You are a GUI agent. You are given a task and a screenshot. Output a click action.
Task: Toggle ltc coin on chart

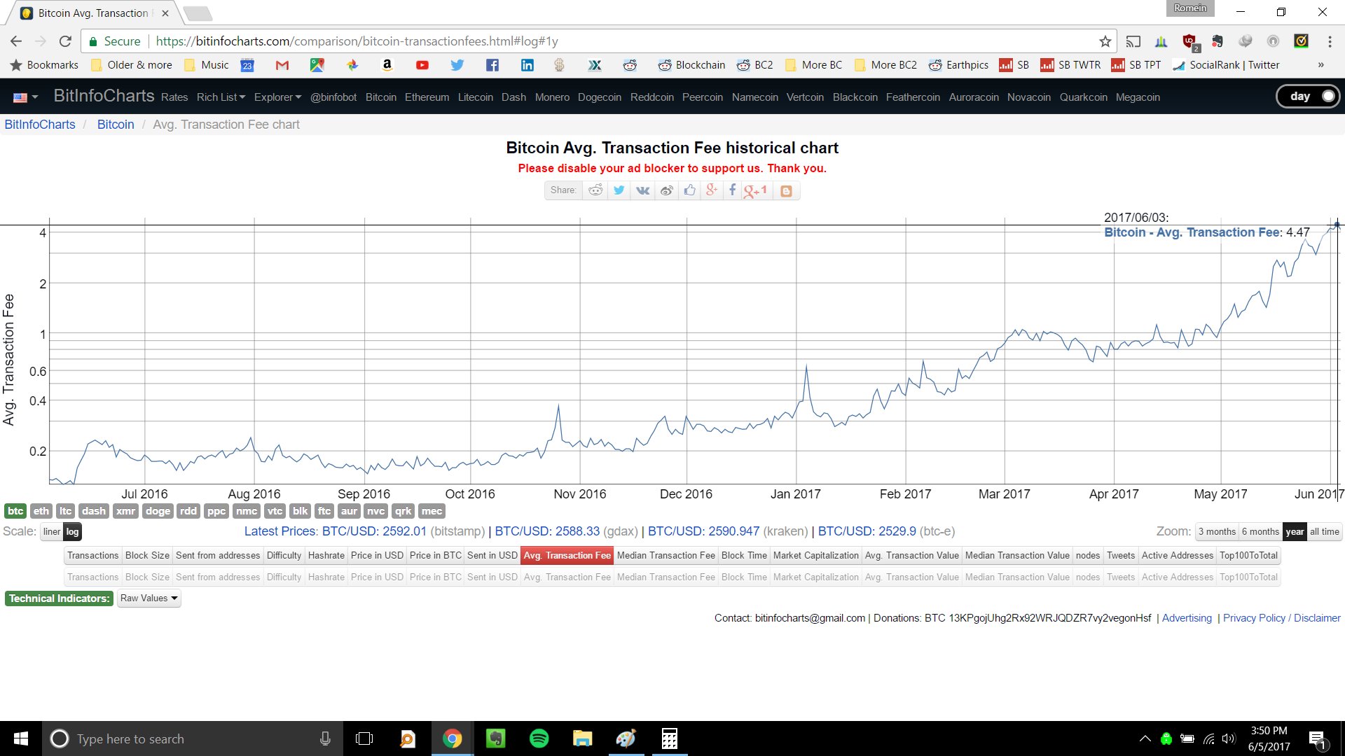click(x=65, y=511)
